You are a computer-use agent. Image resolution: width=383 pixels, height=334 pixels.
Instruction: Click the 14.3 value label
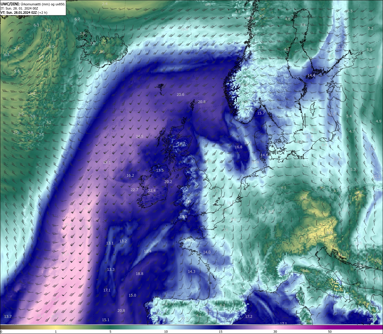[x=191, y=271]
